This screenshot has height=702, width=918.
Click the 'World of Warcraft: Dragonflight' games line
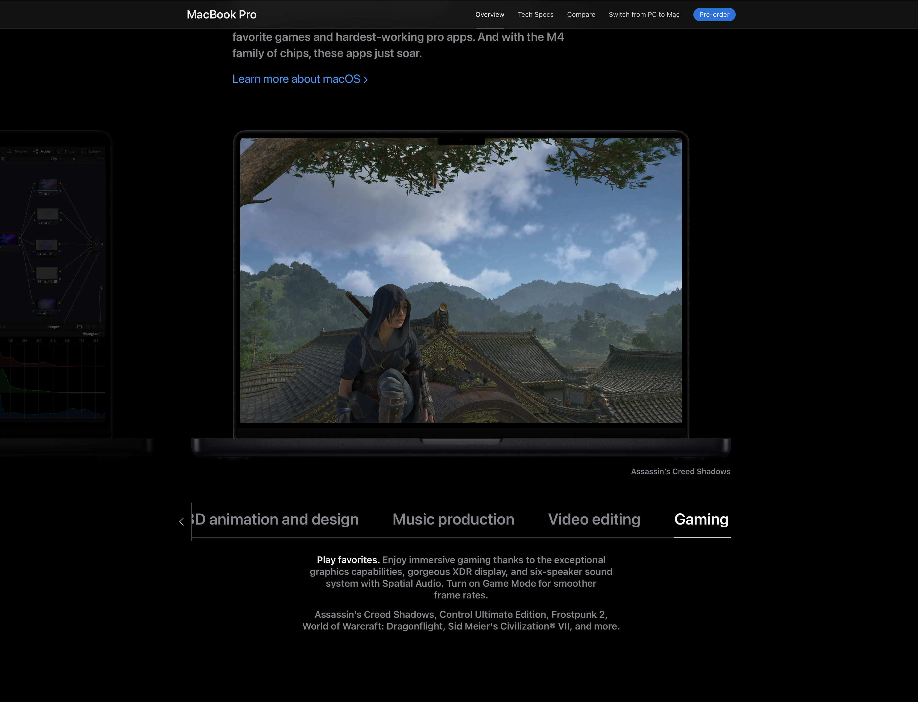(x=461, y=626)
